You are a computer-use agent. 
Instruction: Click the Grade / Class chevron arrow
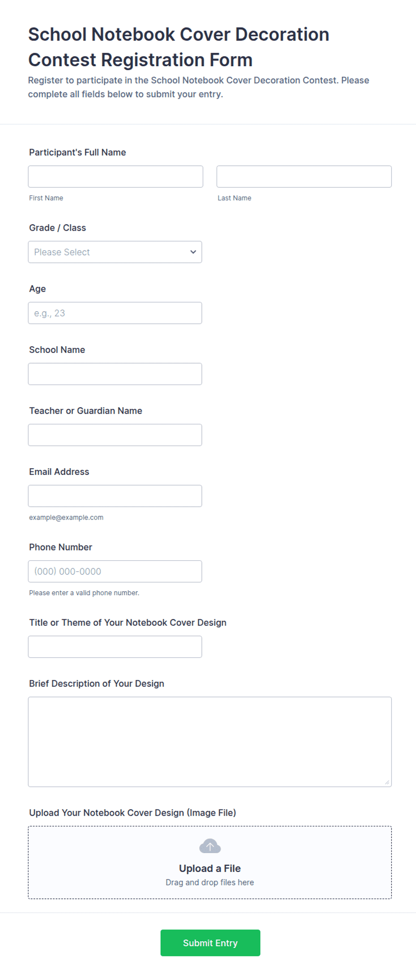click(193, 252)
